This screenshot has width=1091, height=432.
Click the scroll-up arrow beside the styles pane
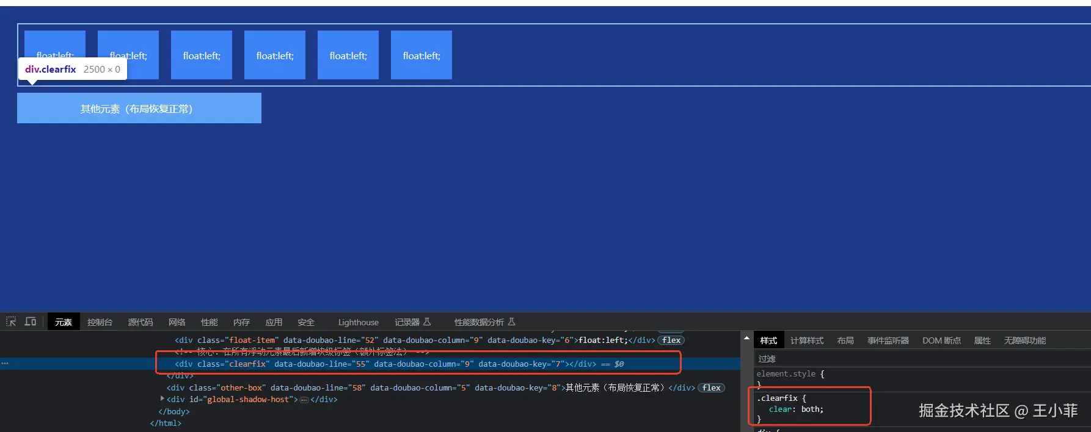pyautogui.click(x=746, y=337)
